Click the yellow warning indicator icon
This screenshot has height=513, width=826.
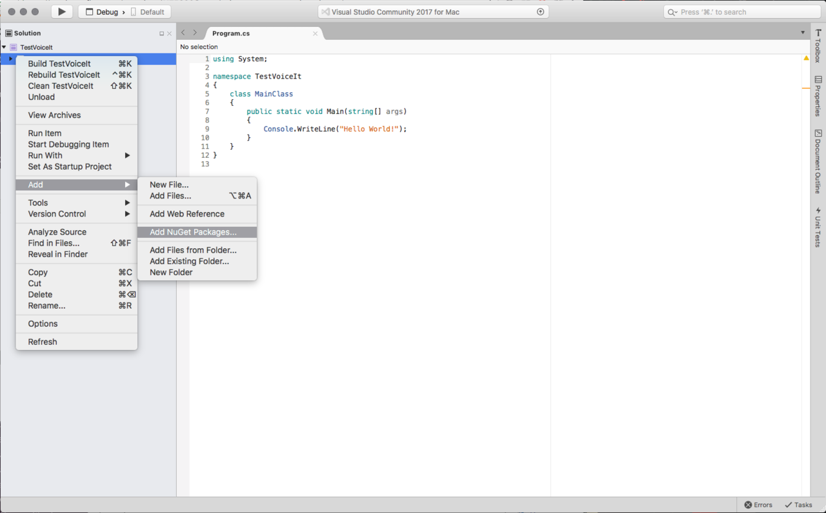(x=806, y=59)
